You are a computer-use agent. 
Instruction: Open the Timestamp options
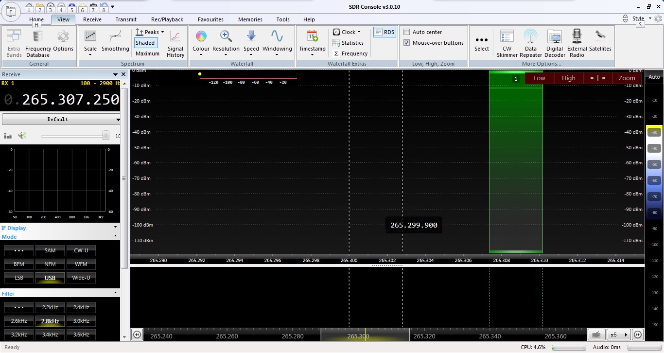click(312, 43)
